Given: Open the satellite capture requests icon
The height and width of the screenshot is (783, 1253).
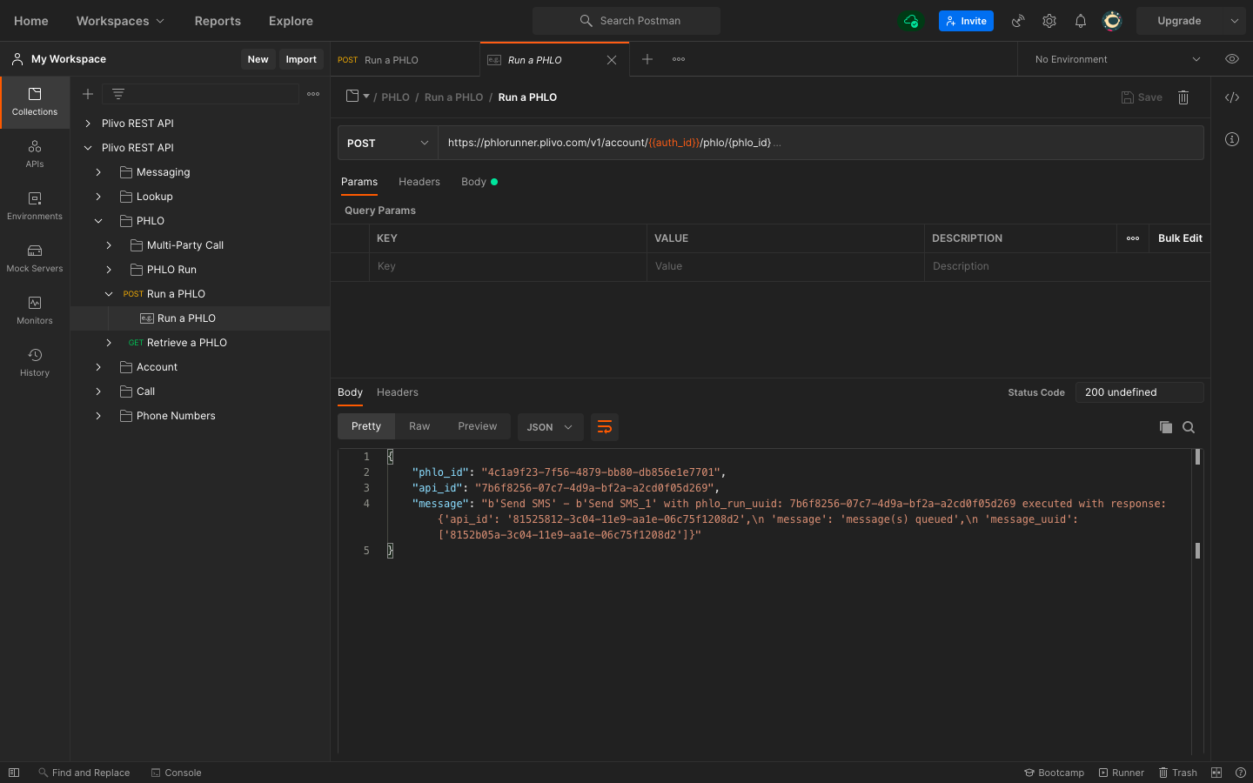Looking at the screenshot, I should [x=1018, y=21].
